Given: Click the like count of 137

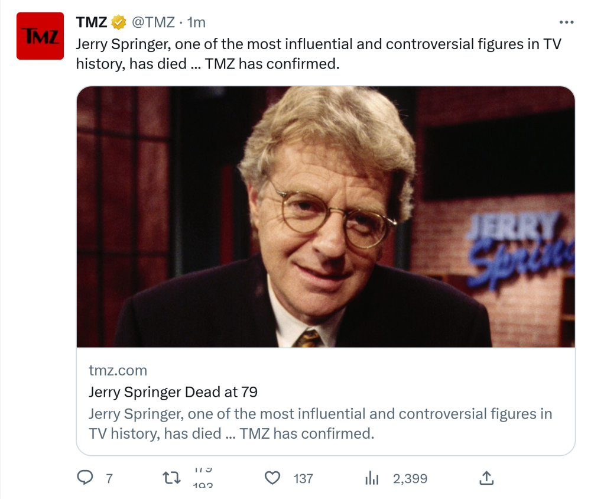Looking at the screenshot, I should tap(303, 478).
